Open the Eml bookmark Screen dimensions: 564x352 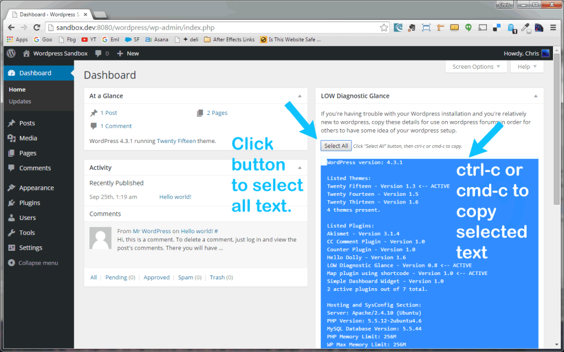tap(111, 40)
